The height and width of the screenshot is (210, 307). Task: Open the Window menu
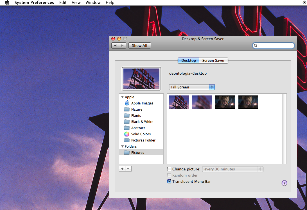93,3
